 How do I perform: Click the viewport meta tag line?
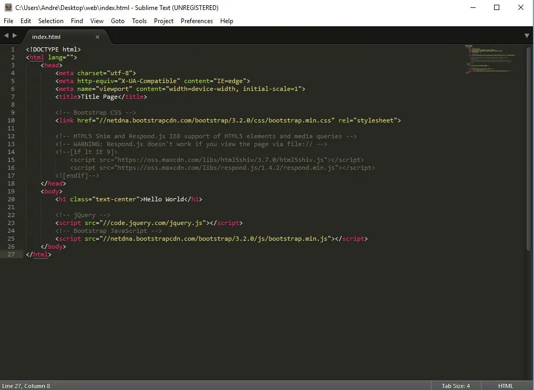click(x=180, y=88)
